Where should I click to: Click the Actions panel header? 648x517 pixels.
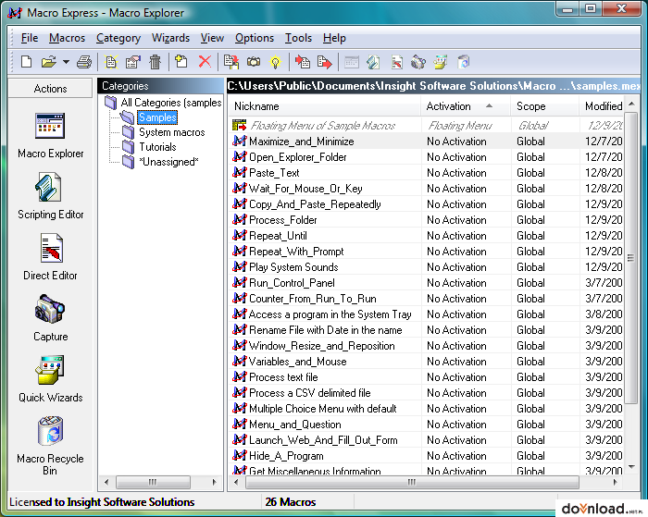coord(50,89)
